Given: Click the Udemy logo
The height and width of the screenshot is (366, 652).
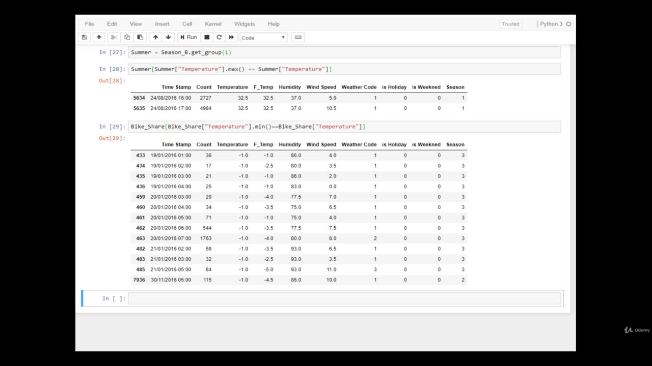Looking at the screenshot, I should pyautogui.click(x=637, y=330).
